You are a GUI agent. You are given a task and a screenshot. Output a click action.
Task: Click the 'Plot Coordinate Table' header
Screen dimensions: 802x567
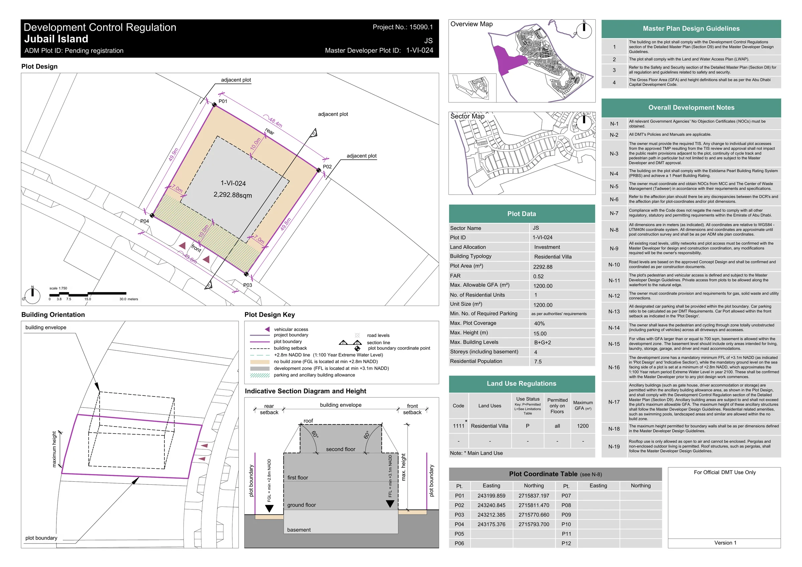click(555, 474)
